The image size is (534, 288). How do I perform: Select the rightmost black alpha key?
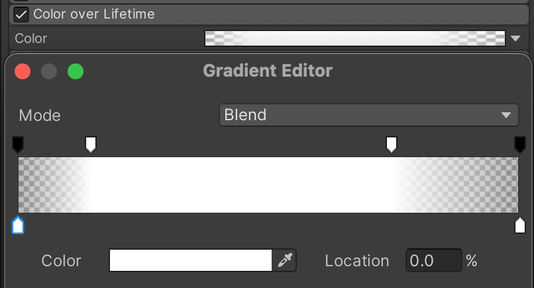(520, 144)
